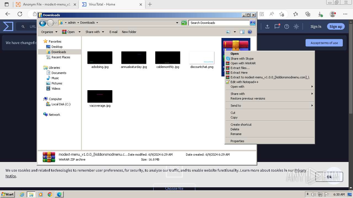Choose Edit with Notepad++
The image size is (353, 198).
click(x=270, y=82)
